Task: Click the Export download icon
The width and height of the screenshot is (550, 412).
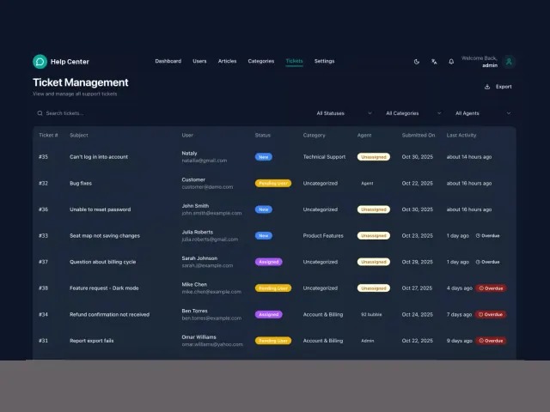Action: click(x=487, y=87)
